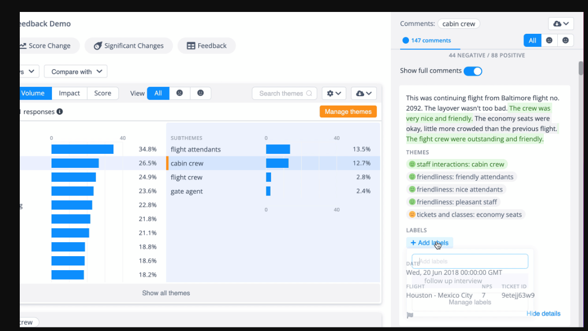Click the search icon in Search themes
Screen dimensions: 588x331
pos(309,93)
